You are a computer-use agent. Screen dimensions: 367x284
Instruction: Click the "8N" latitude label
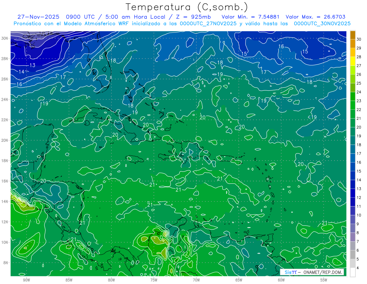coord(6,263)
